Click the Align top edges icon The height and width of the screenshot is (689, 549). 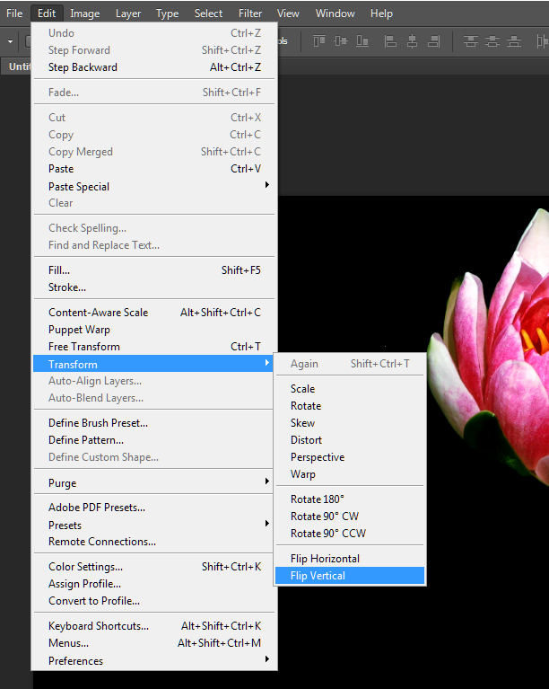(319, 41)
